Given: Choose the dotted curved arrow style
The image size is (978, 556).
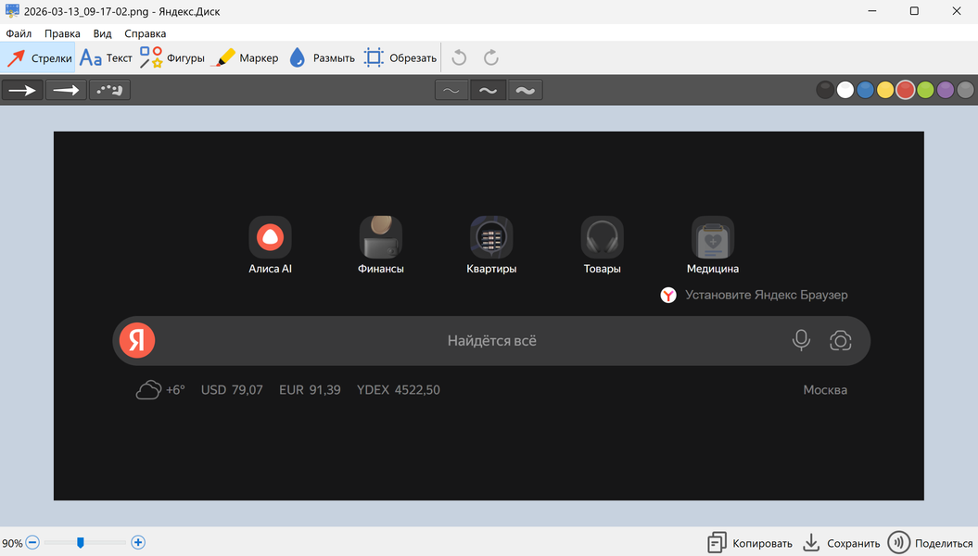Looking at the screenshot, I should coord(109,91).
